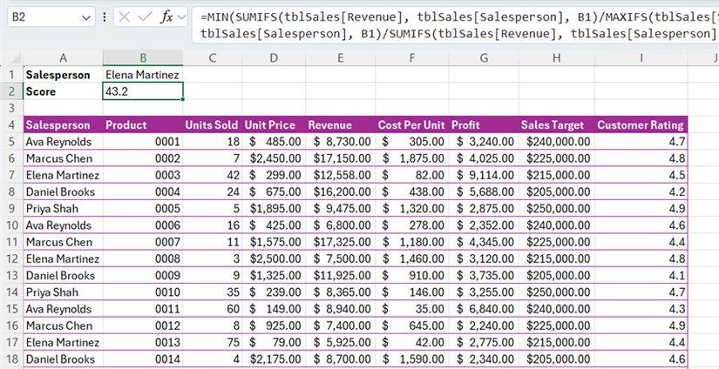The height and width of the screenshot is (369, 719).
Task: Click profit value $9,114.00
Action: tap(485, 175)
